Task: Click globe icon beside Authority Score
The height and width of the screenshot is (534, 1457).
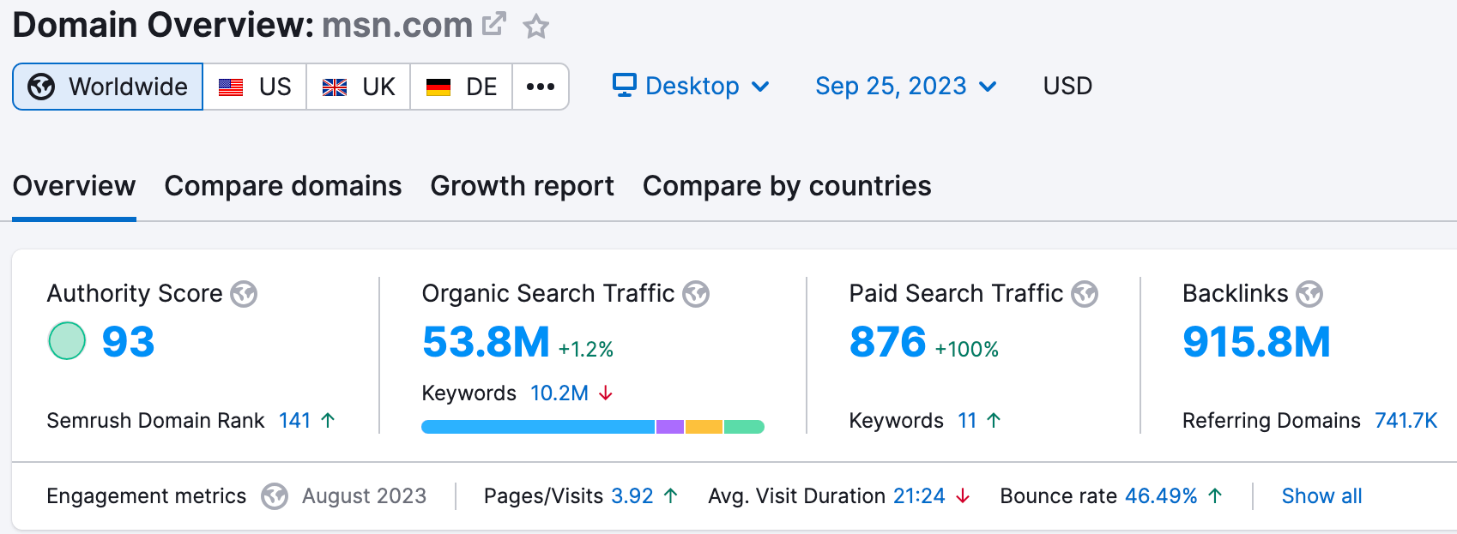Action: pyautogui.click(x=244, y=294)
